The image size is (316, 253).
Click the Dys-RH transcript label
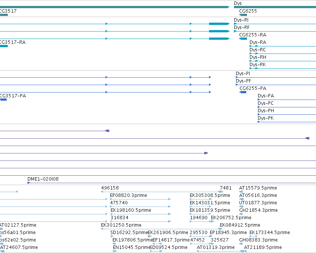click(258, 57)
